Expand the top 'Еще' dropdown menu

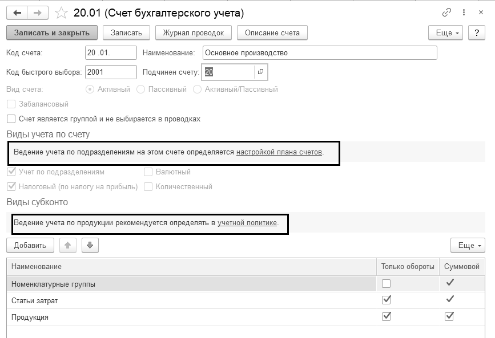click(x=448, y=32)
